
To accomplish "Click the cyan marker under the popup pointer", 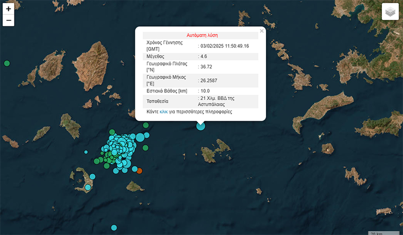I will (200, 126).
